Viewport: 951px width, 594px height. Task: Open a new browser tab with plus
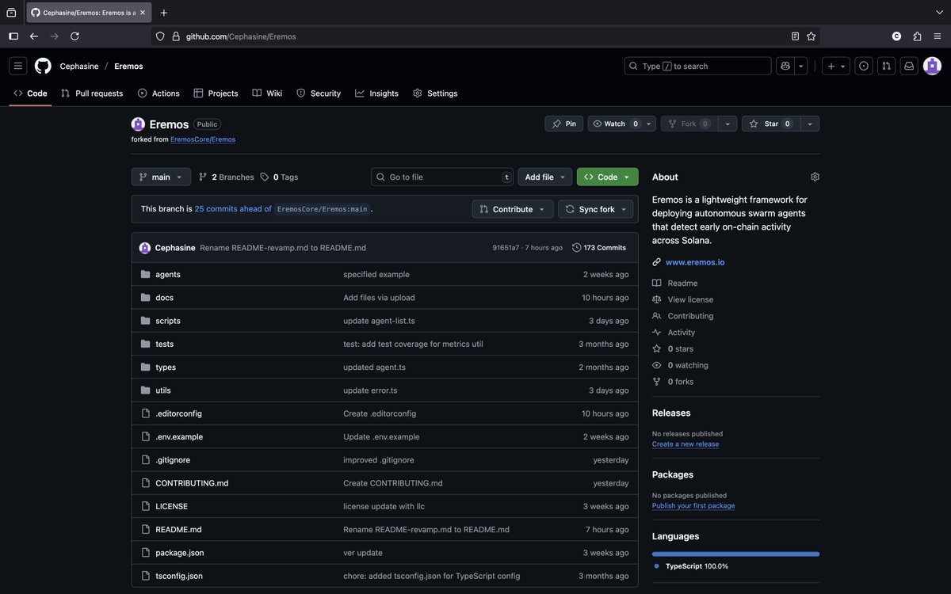click(x=164, y=13)
